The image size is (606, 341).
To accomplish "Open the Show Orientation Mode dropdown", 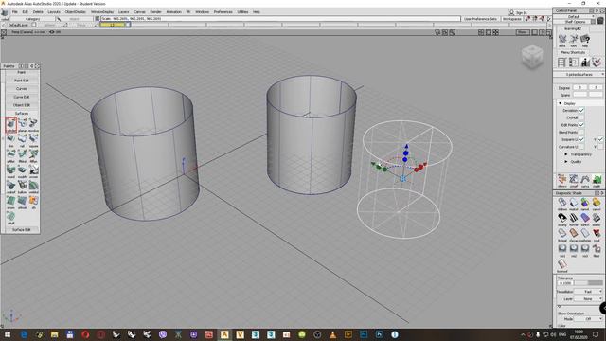I will click(589, 319).
